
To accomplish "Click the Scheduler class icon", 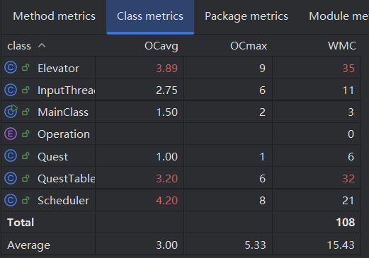I will pos(11,200).
